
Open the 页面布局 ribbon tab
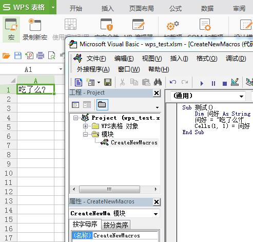tap(142, 8)
